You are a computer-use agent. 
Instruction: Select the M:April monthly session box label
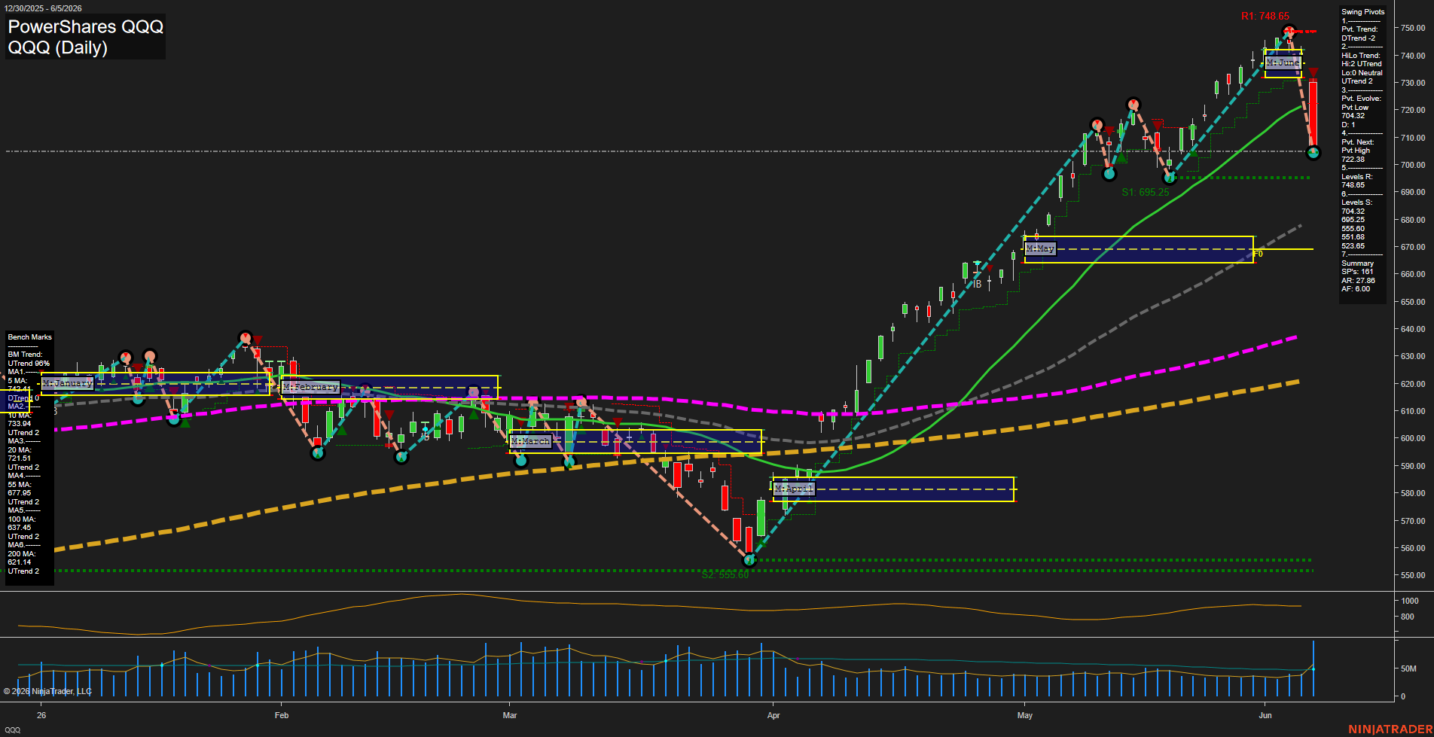[794, 489]
